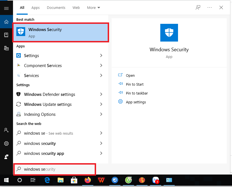Click the Settings gear icon in Apps list

(x=19, y=55)
